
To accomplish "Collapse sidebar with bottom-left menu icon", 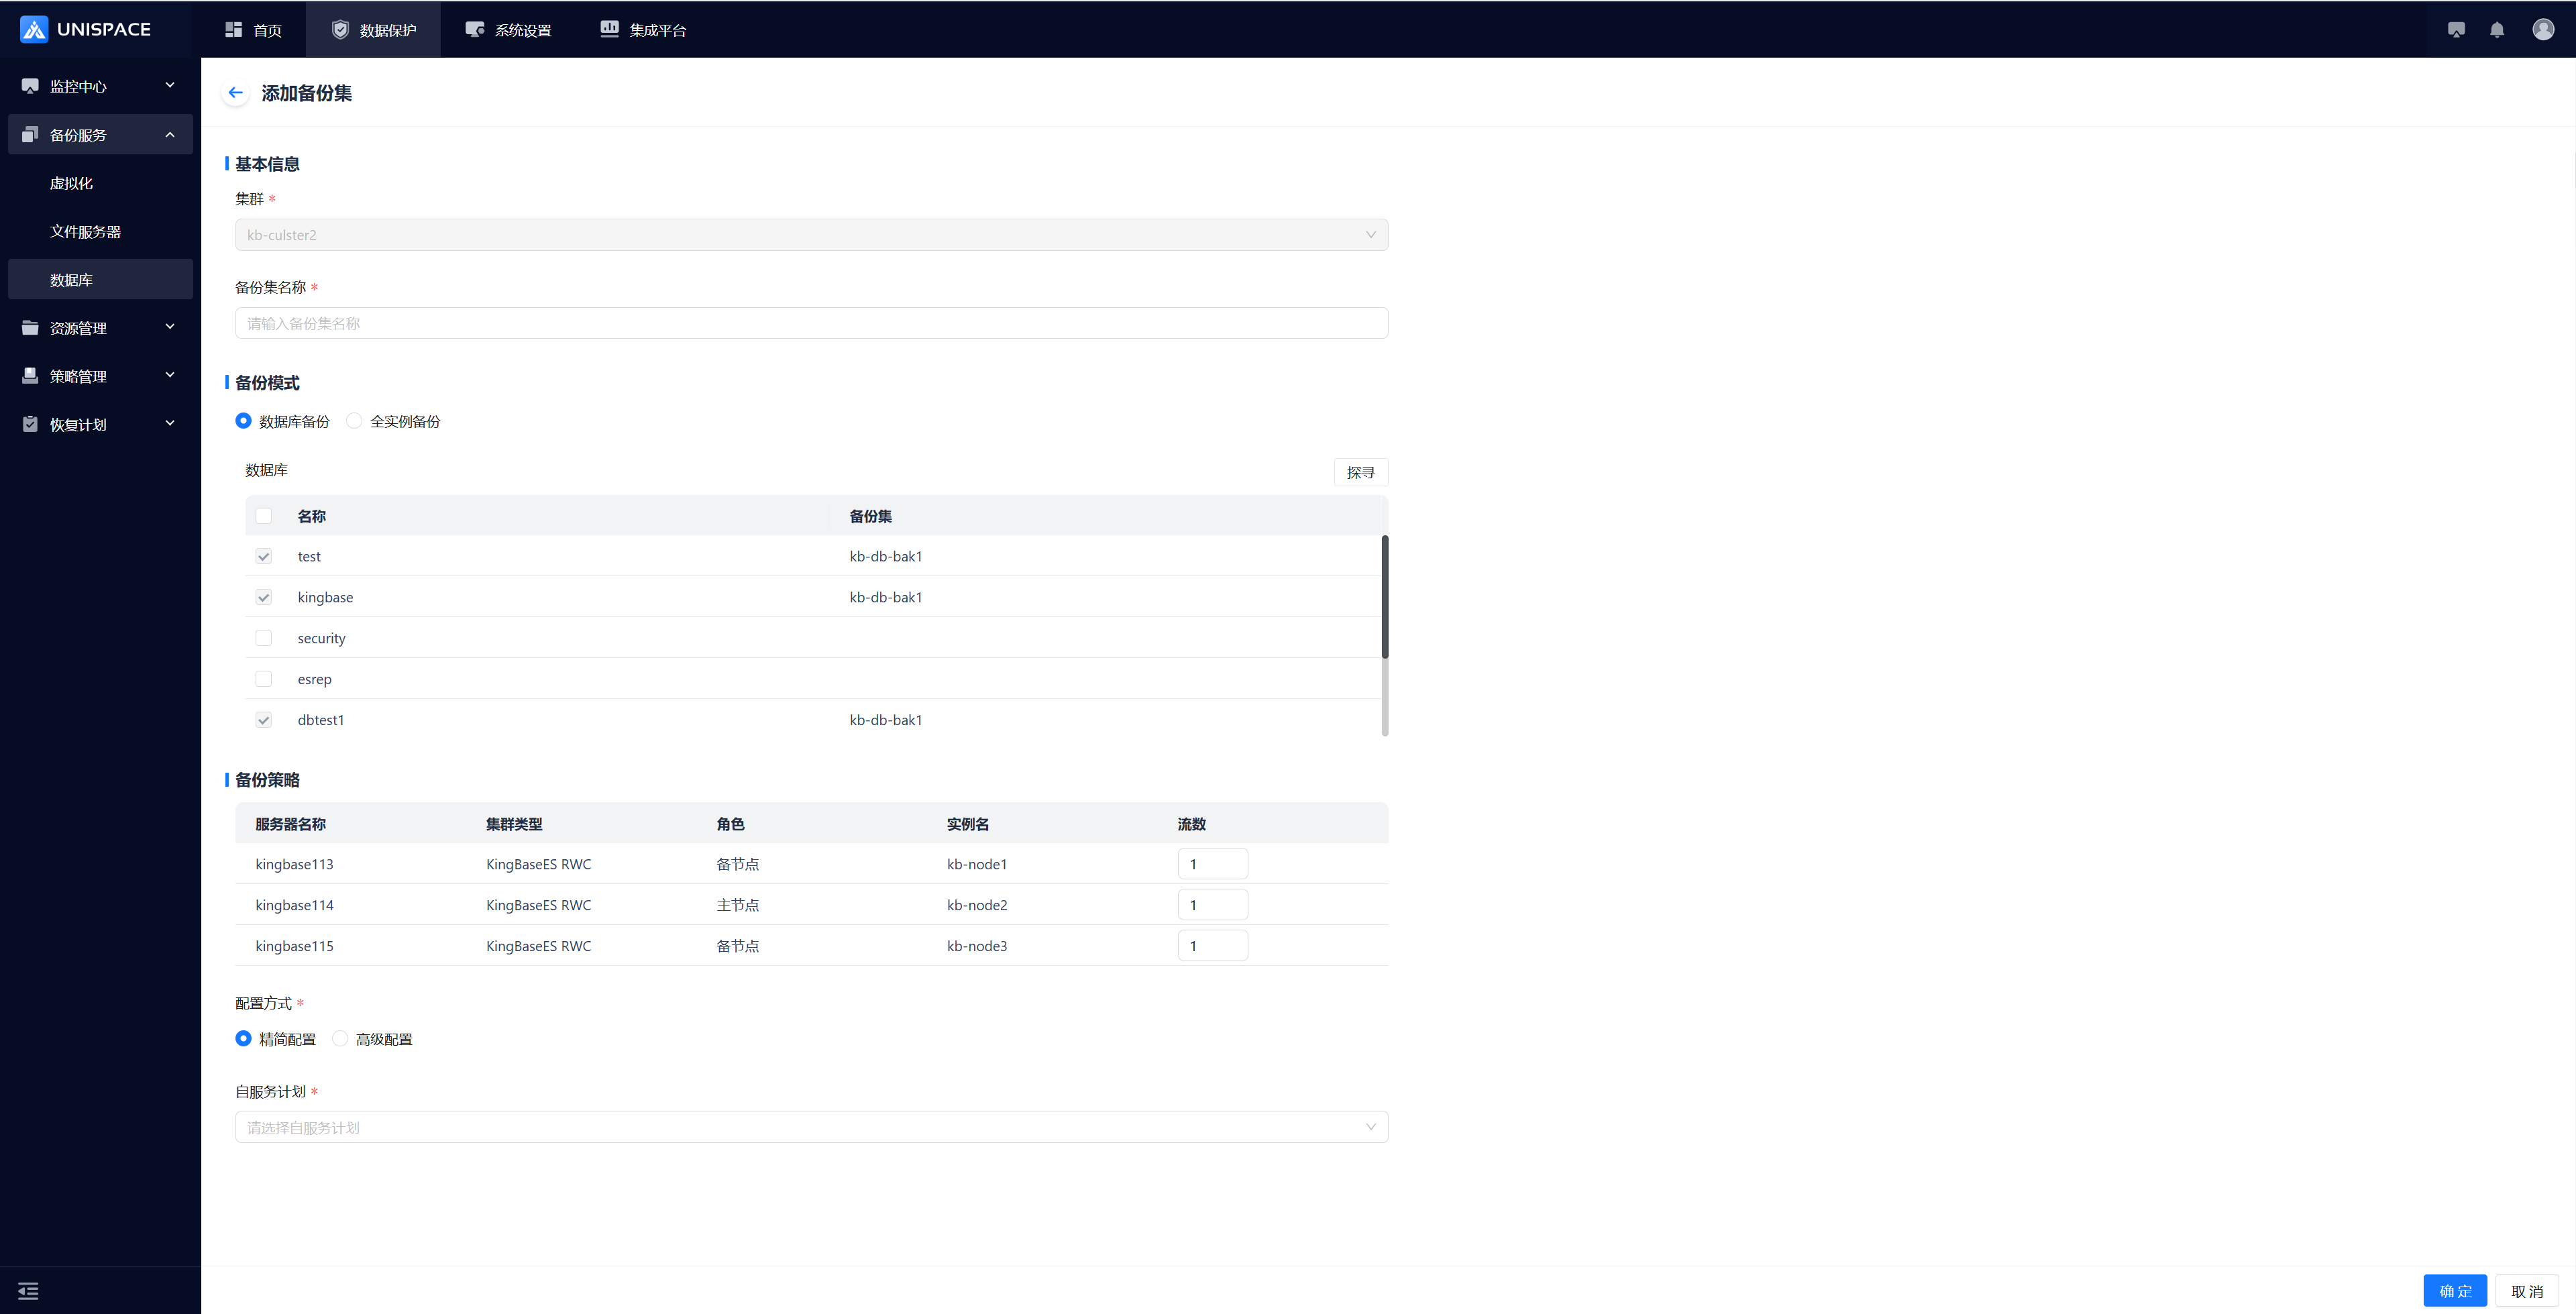I will coord(28,1291).
